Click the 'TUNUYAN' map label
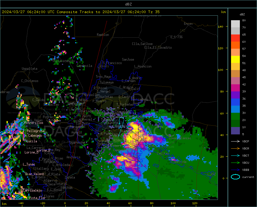Viewport: 257px width, 207px height. 66,188
